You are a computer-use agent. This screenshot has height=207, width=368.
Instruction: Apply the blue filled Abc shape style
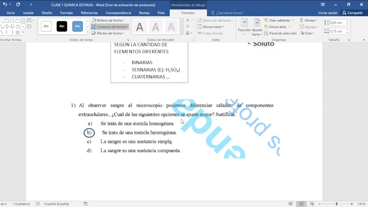[77, 26]
